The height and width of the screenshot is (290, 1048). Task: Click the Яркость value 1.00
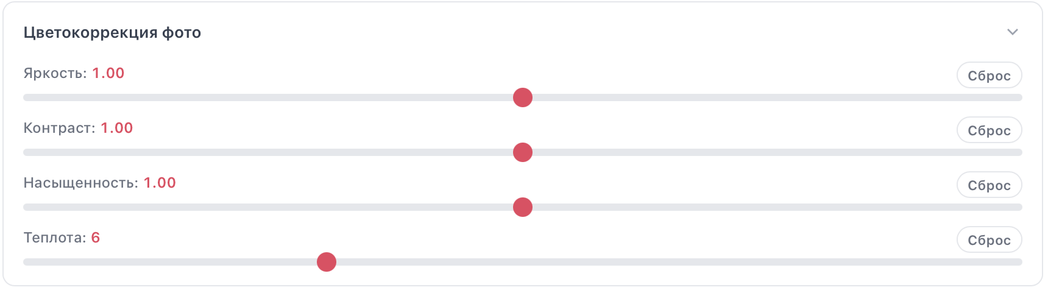pyautogui.click(x=108, y=73)
